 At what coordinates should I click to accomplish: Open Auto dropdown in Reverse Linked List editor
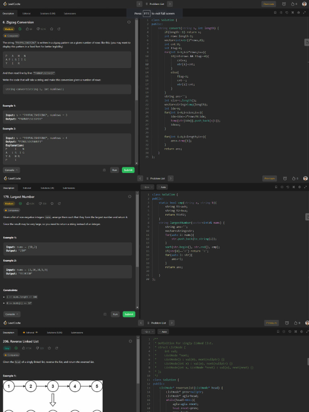click(163, 332)
